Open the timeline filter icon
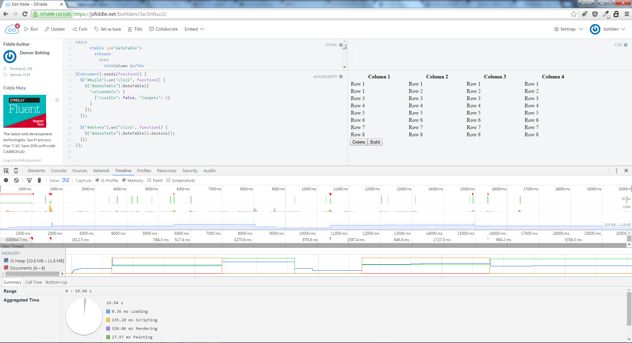Image resolution: width=632 pixels, height=343 pixels. click(x=29, y=180)
